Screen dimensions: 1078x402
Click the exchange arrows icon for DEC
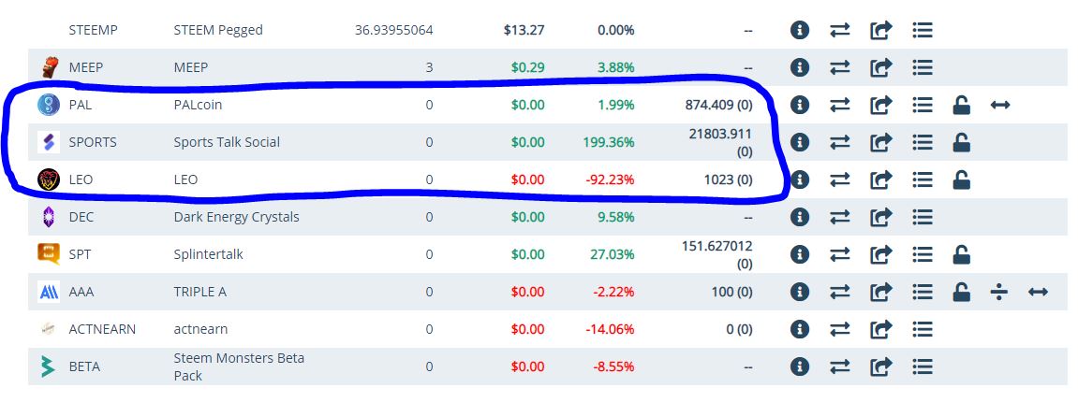coord(839,217)
